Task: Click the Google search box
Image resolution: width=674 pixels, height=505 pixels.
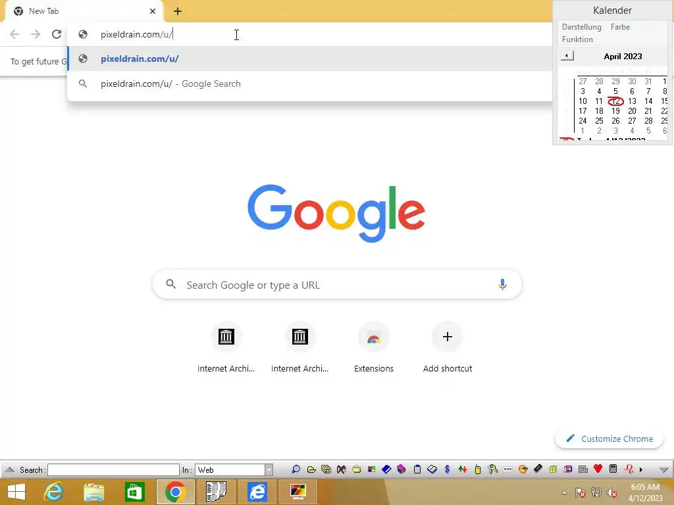Action: tap(337, 285)
